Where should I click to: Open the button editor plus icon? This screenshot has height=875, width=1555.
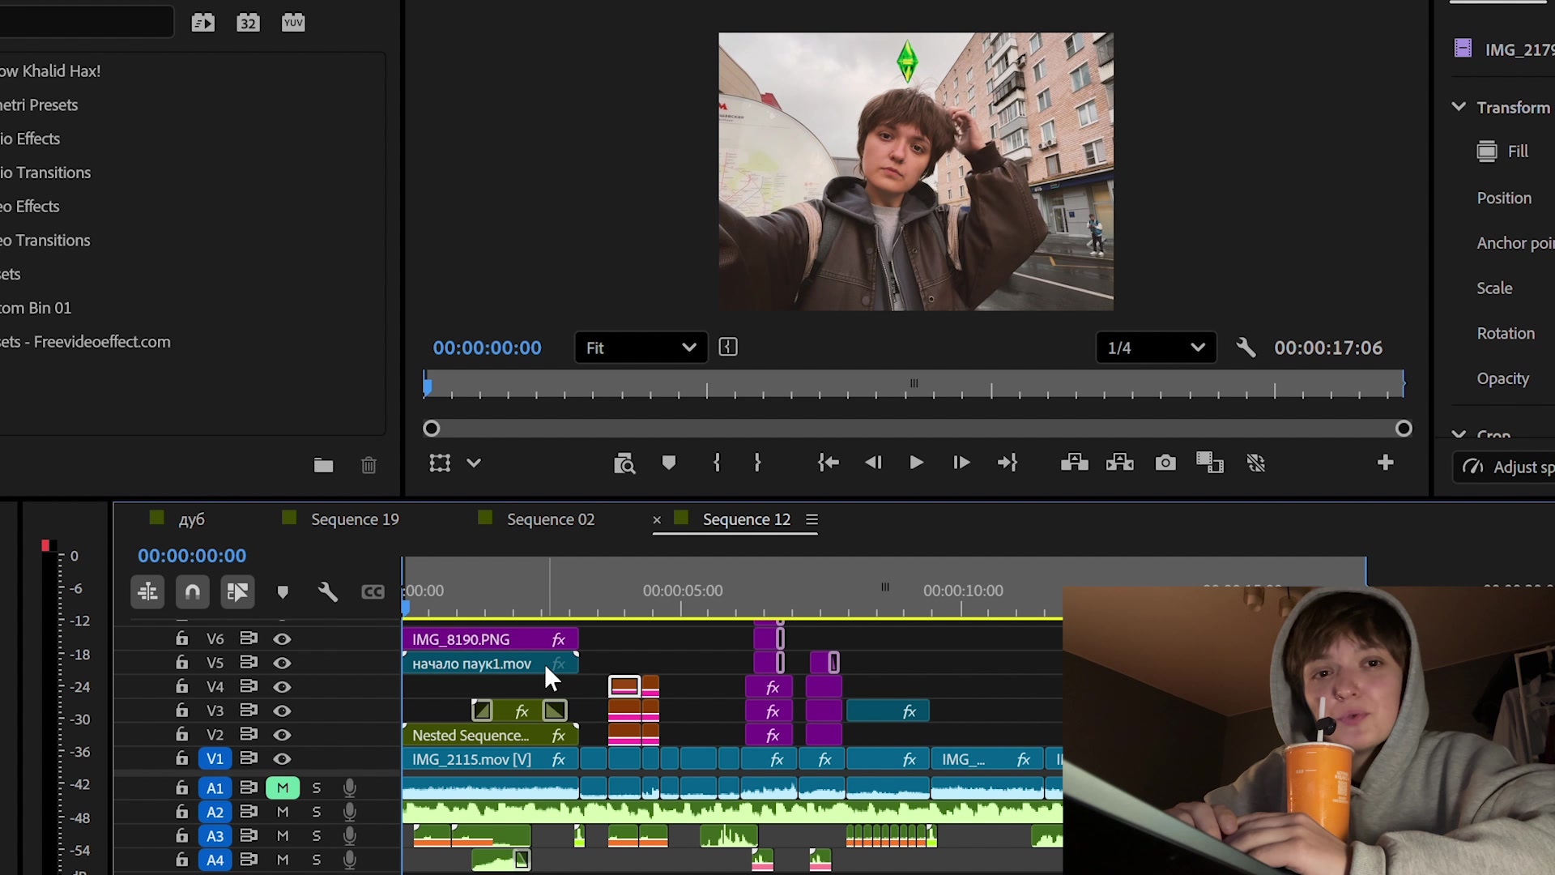tap(1385, 463)
